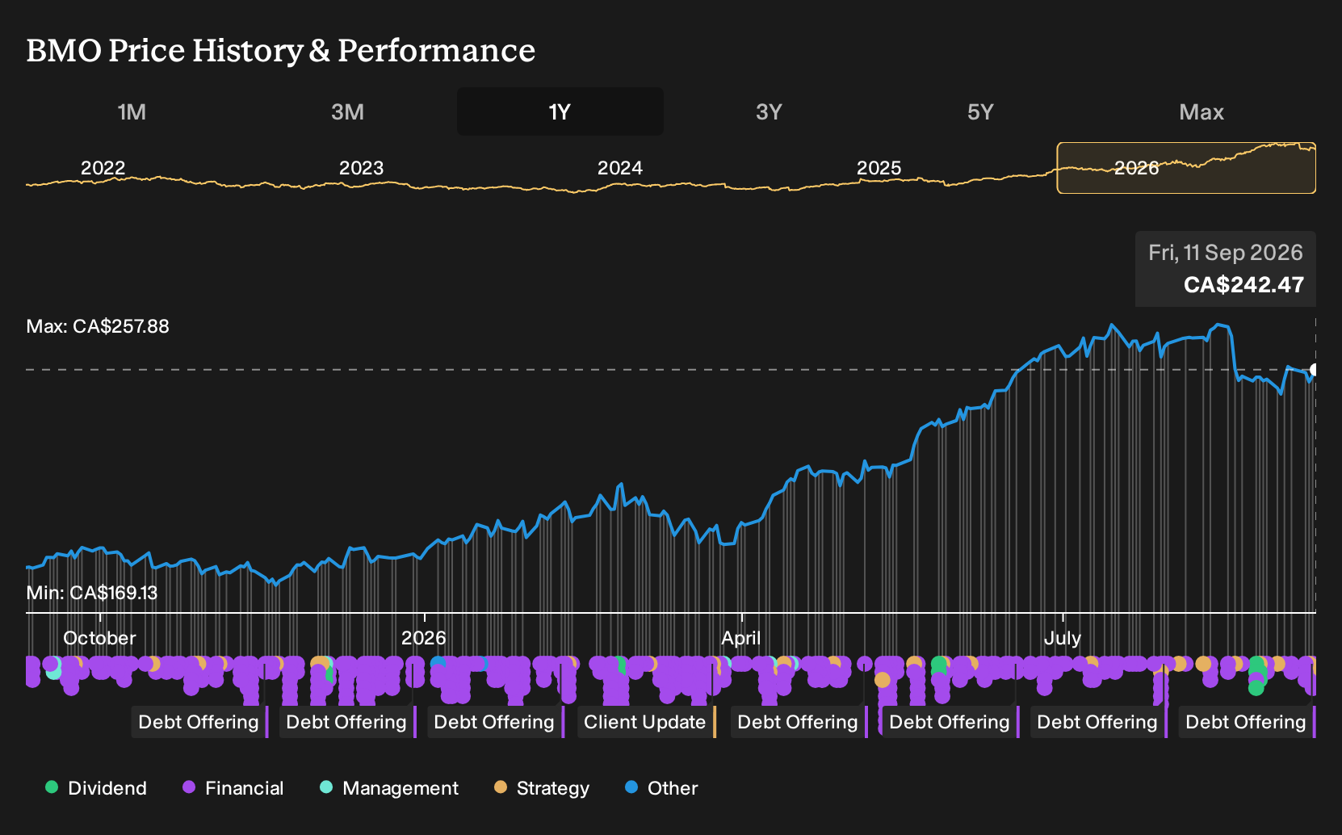Jump to 2023 in the overview chart
1342x835 pixels.
(361, 168)
